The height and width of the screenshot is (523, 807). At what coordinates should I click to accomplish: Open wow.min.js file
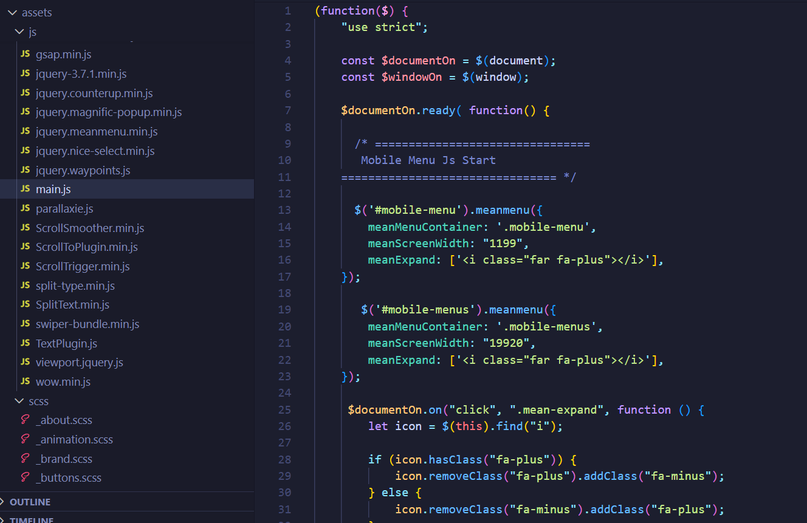tap(63, 381)
